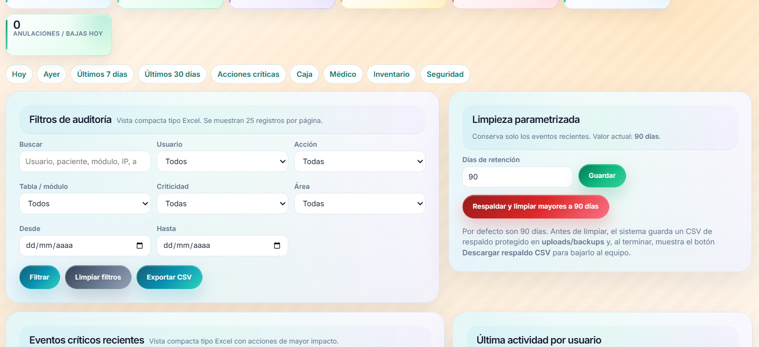Filter by Inventario area chip
Viewport: 759px width, 347px height.
pyautogui.click(x=391, y=74)
